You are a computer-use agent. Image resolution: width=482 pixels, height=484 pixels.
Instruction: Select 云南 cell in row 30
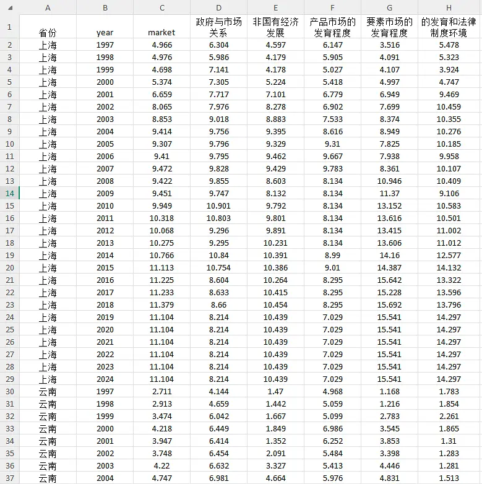coord(48,391)
